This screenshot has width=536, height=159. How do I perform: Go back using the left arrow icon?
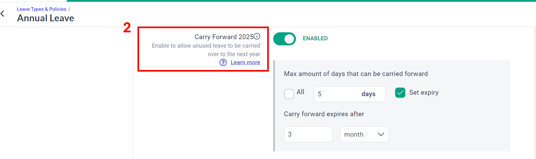(3, 13)
